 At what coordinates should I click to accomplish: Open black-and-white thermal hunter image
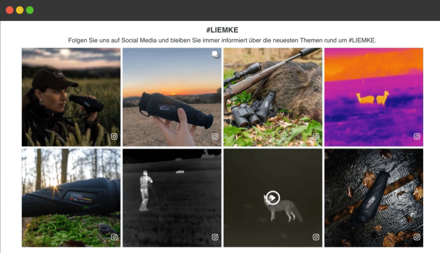(x=172, y=198)
